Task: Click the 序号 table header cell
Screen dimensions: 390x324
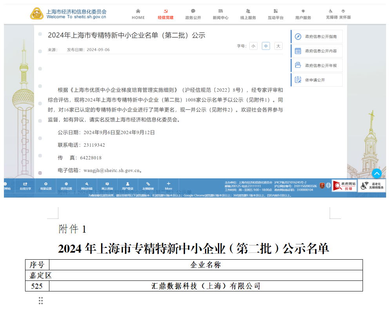Action: [x=37, y=265]
